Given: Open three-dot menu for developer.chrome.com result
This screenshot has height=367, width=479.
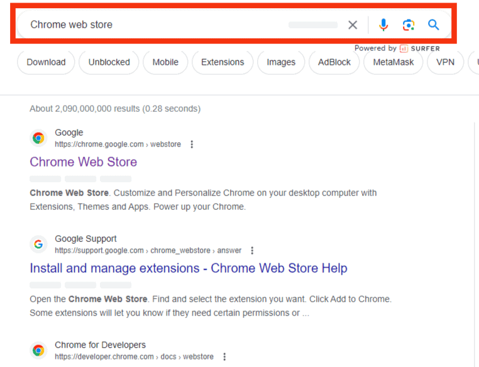Looking at the screenshot, I should [x=224, y=357].
